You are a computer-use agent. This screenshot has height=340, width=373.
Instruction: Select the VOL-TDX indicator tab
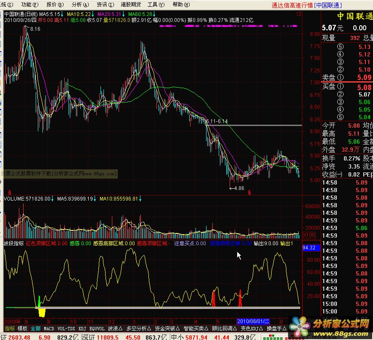66,329
